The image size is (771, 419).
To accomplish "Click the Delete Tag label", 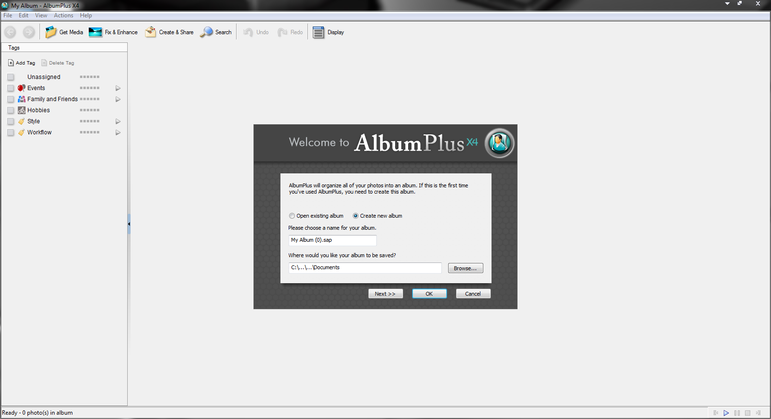I will pos(62,63).
